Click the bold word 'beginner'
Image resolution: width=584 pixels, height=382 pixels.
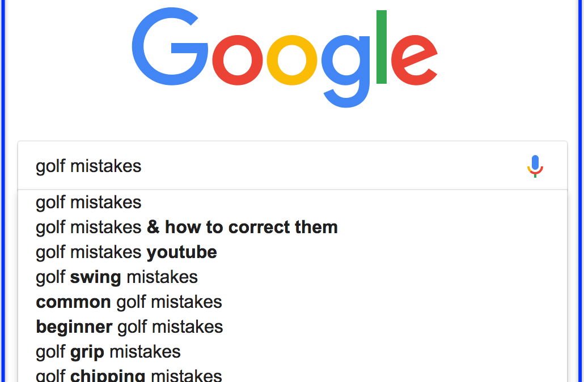[74, 327]
